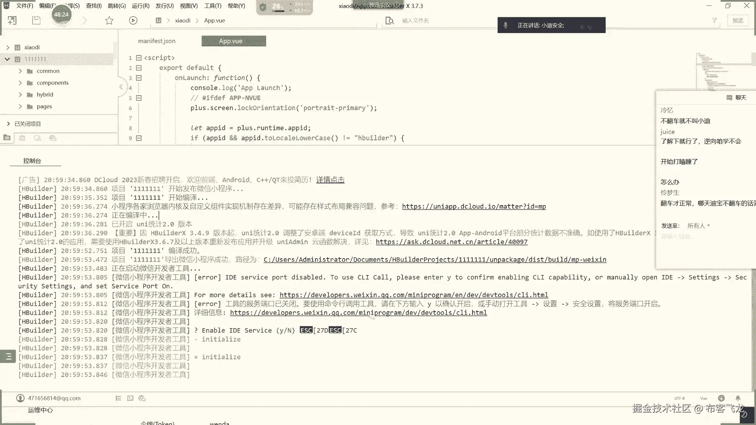This screenshot has width=756, height=425.
Task: Expand the xiaodi project tree
Action: (x=8, y=47)
